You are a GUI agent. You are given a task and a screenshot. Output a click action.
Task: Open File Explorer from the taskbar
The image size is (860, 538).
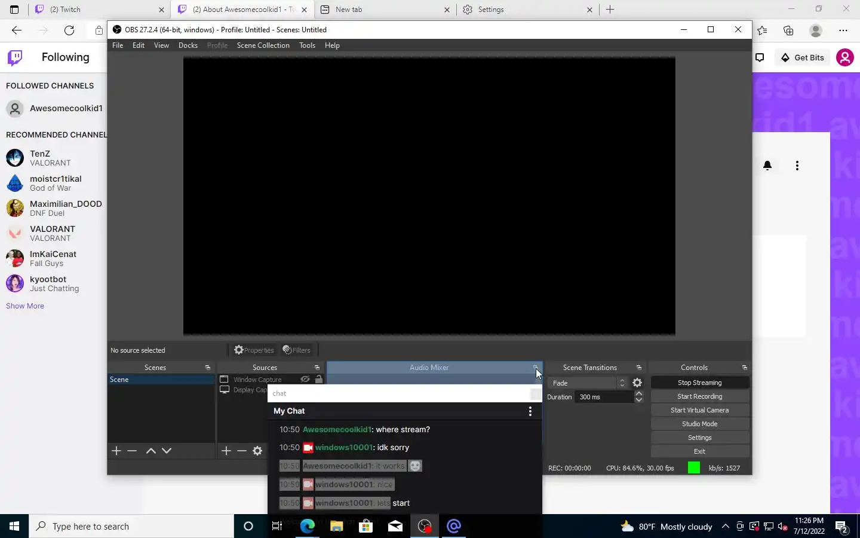[336, 526]
